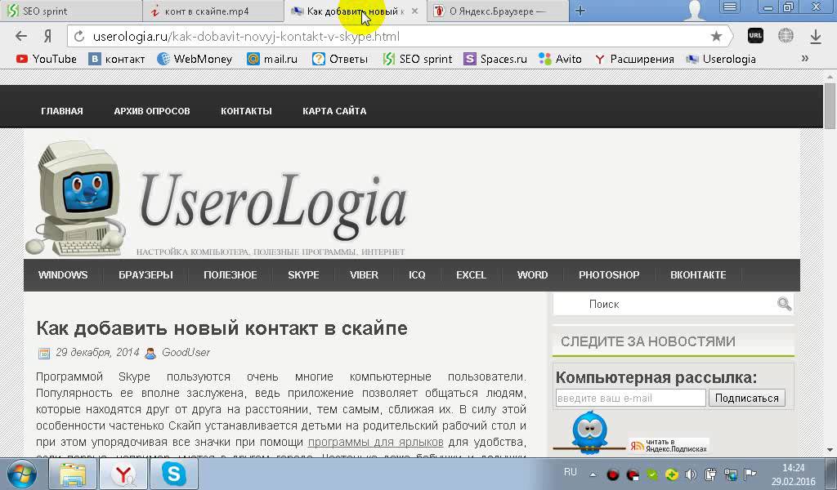Click the RU language indicator
837x490 pixels.
(x=570, y=472)
